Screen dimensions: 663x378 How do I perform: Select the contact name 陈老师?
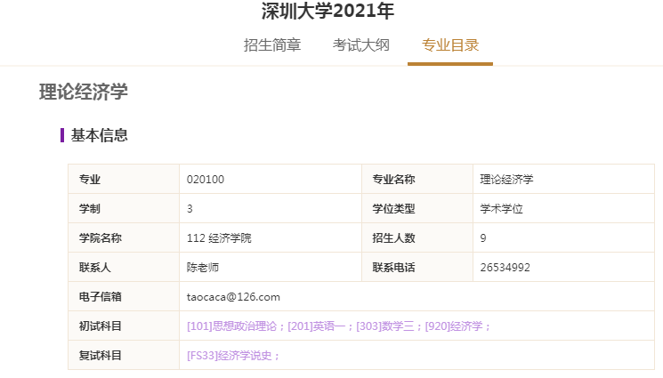click(x=203, y=267)
